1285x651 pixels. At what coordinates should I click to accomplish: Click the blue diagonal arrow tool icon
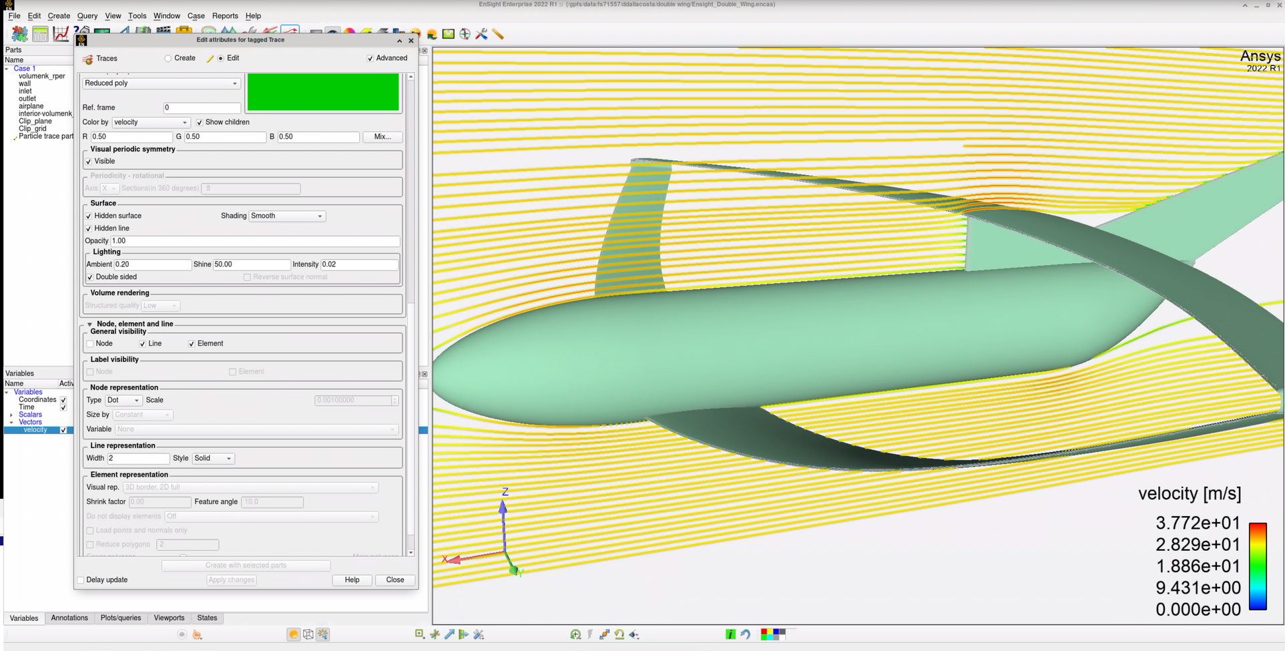[x=449, y=634]
